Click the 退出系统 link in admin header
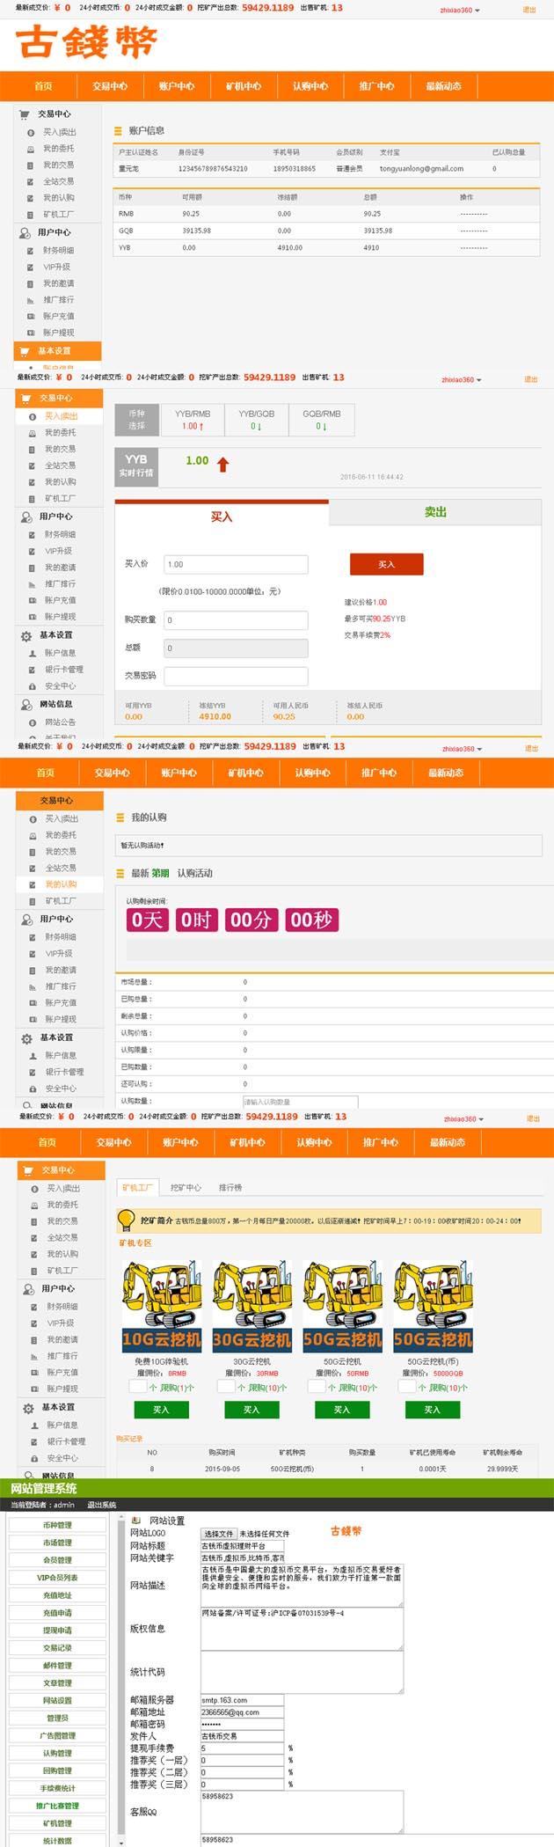Screen dimensions: 554x1847 tap(101, 1505)
